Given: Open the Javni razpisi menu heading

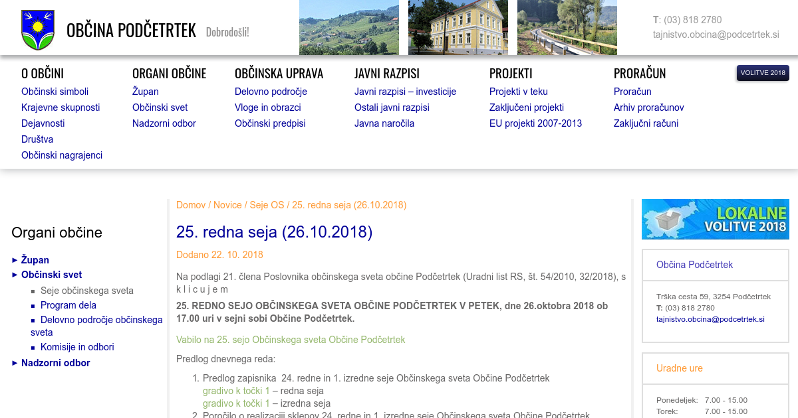Looking at the screenshot, I should [x=386, y=74].
